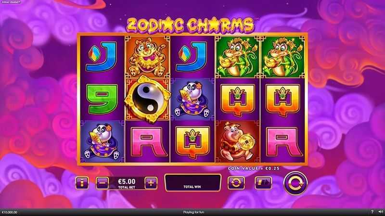
Task: Select the golden tiger symbol
Action: pos(147,57)
